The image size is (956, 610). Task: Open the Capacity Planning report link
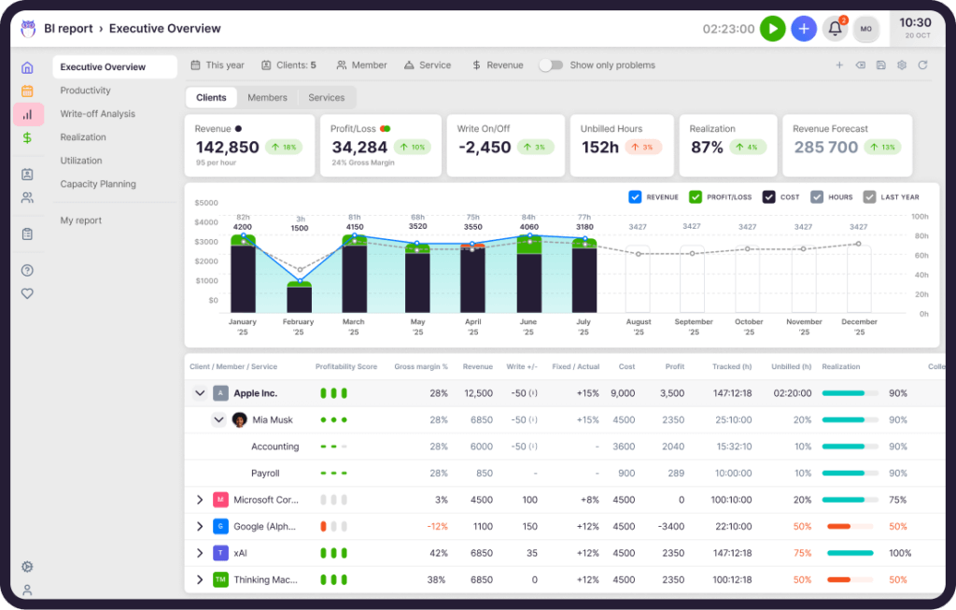click(x=98, y=184)
